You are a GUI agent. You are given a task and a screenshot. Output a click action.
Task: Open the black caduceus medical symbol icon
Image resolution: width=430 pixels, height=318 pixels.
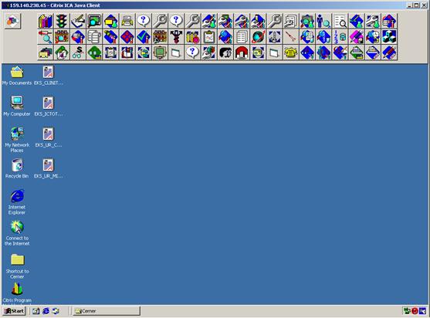pyautogui.click(x=176, y=37)
